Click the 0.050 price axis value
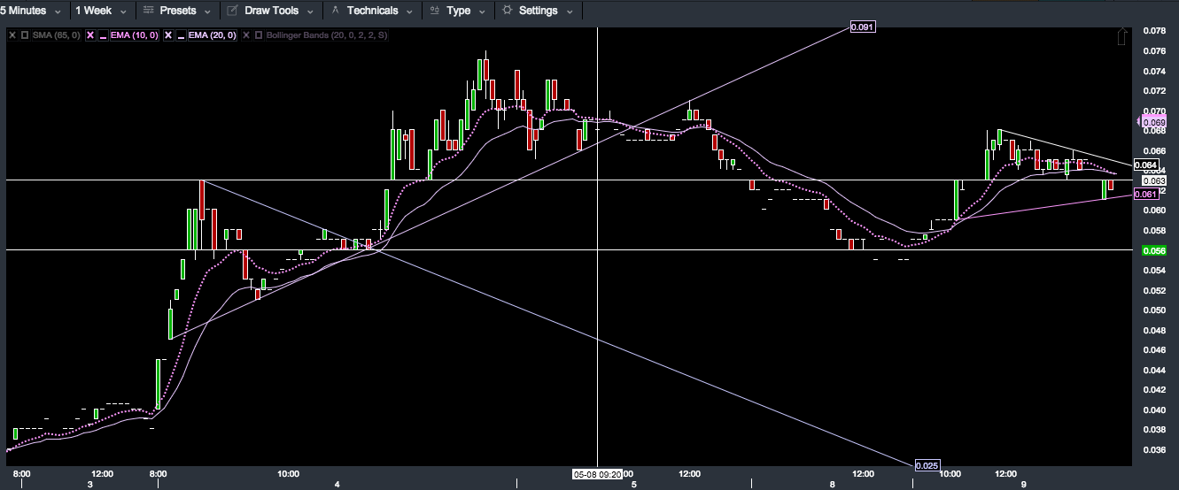This screenshot has height=490, width=1179. click(x=1154, y=310)
